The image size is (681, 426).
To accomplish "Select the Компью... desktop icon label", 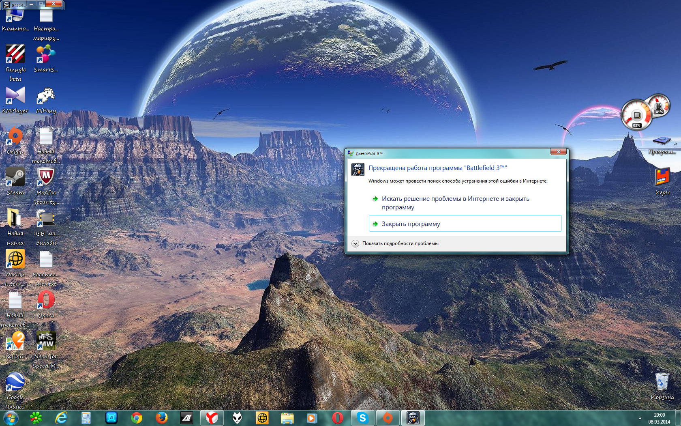I will tap(15, 28).
